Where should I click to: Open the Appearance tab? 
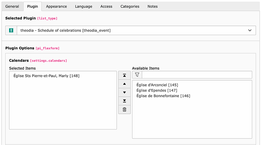(56, 6)
